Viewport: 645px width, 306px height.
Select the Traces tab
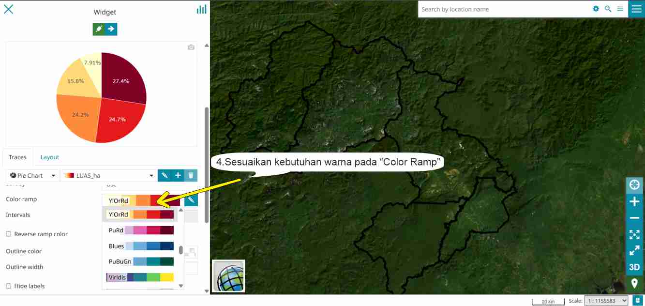click(17, 157)
